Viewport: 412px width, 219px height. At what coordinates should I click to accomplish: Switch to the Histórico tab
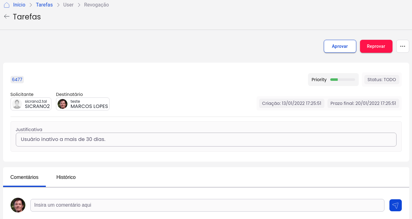pyautogui.click(x=66, y=177)
